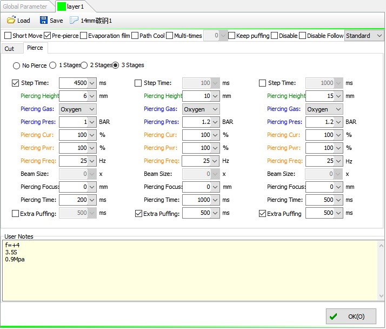386x329 pixels.
Task: Choose the 2 Stages radio button
Action: coord(84,65)
